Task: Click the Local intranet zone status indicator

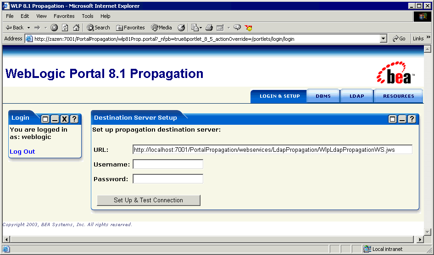Action: click(383, 249)
